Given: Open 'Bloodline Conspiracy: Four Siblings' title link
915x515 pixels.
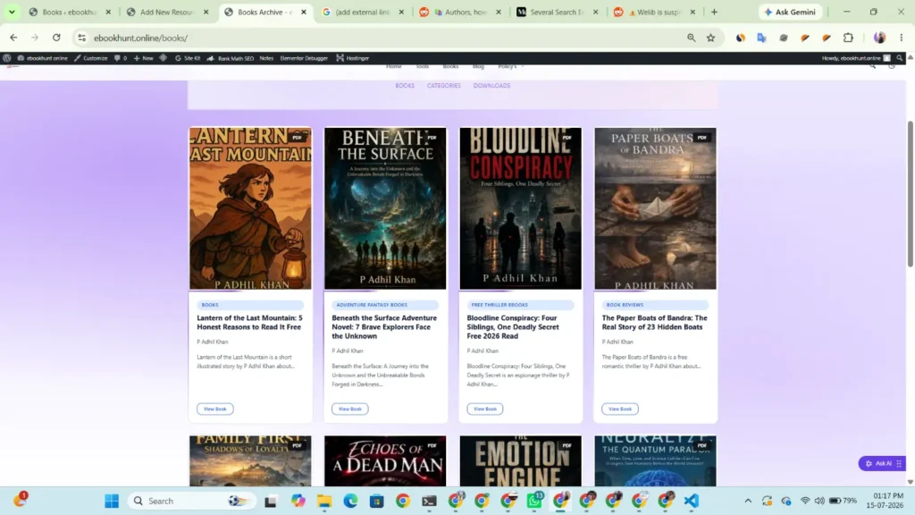Looking at the screenshot, I should 513,327.
